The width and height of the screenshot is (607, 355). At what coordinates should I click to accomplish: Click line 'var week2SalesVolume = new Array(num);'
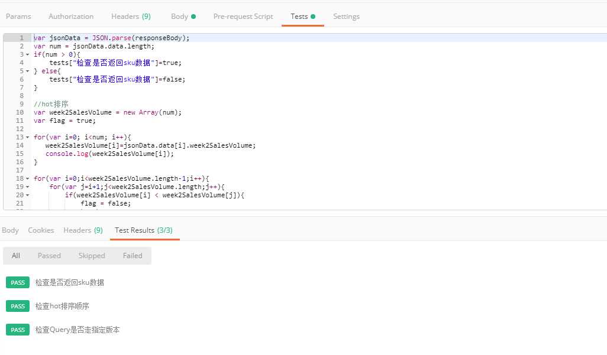[x=107, y=113]
